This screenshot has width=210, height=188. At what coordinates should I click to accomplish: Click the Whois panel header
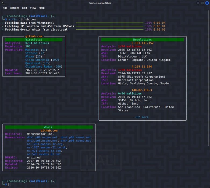pyautogui.click(x=49, y=127)
